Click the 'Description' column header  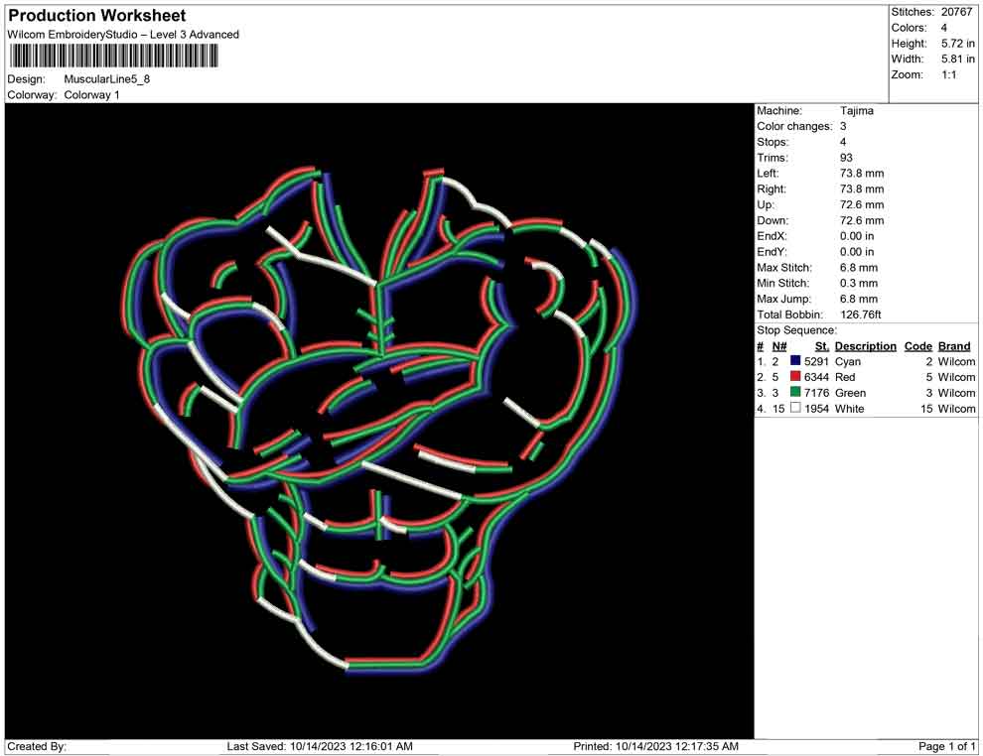point(865,346)
